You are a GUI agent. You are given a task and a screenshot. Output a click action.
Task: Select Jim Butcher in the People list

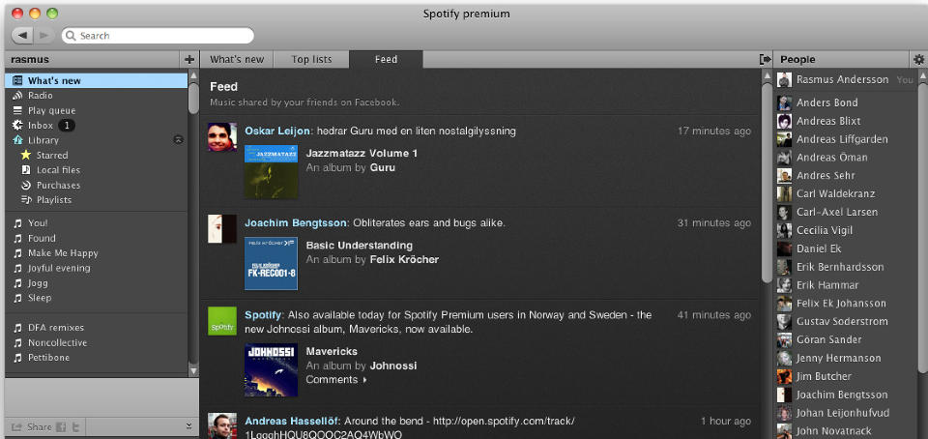[847, 376]
